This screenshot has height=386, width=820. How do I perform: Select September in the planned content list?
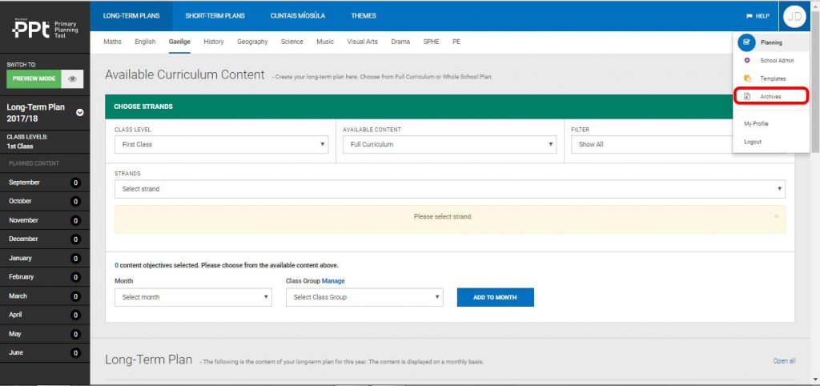coord(24,183)
